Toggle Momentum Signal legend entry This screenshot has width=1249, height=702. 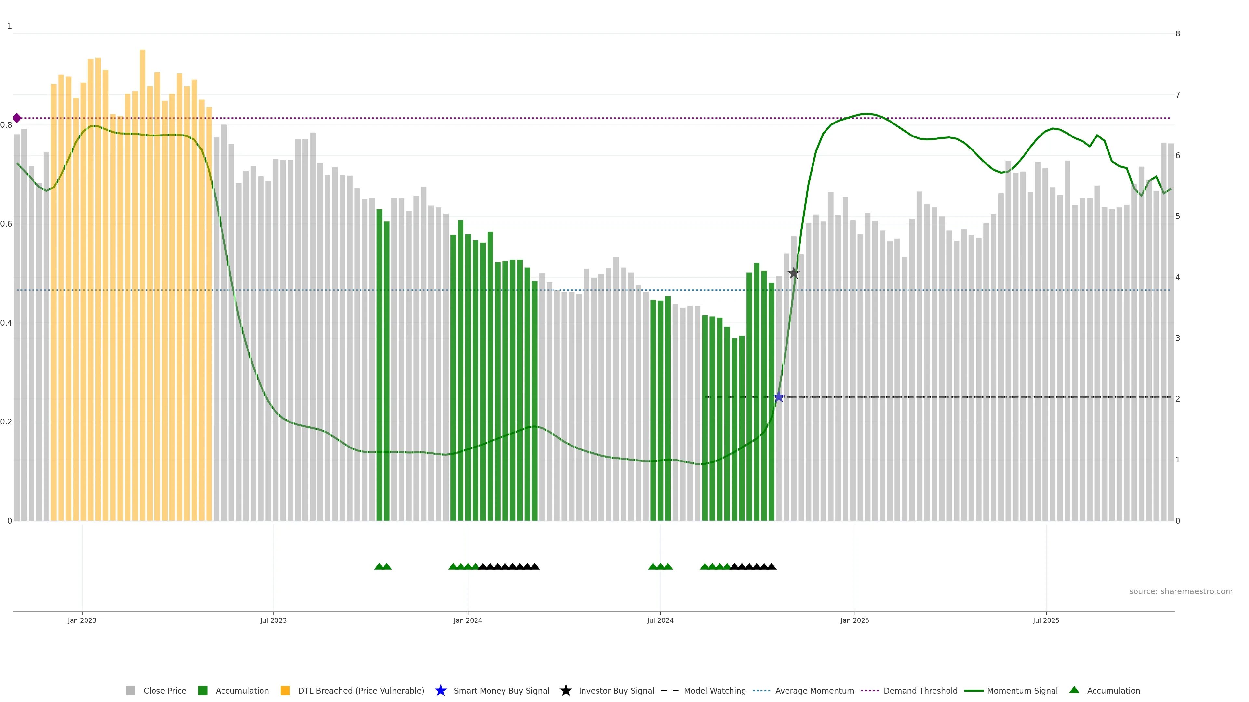point(1022,690)
